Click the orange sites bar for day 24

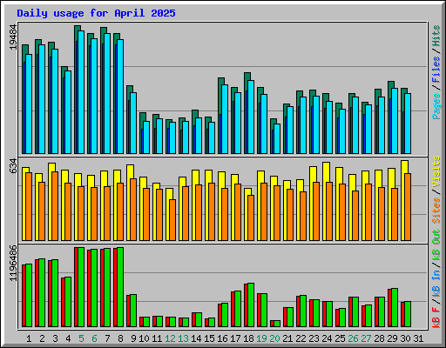pyautogui.click(x=329, y=211)
